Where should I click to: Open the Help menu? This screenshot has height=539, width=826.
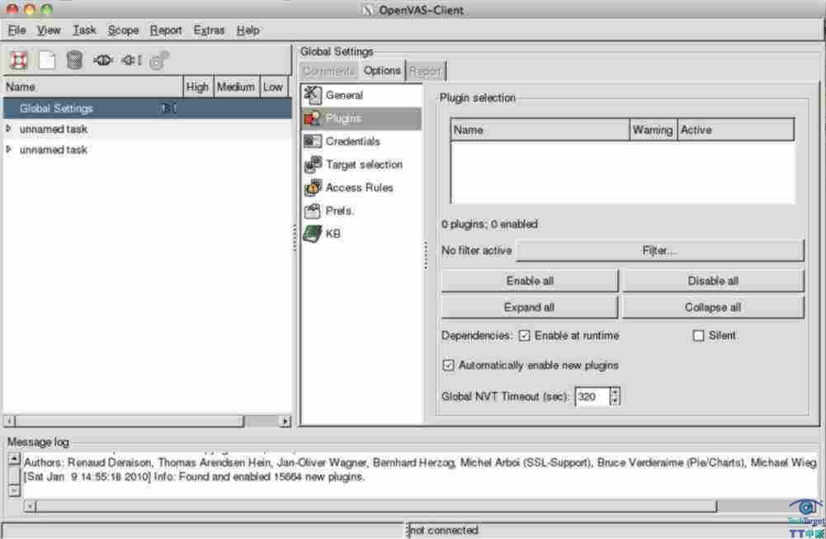(x=248, y=31)
